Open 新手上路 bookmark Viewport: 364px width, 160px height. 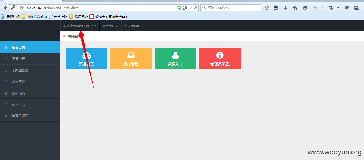coord(58,17)
